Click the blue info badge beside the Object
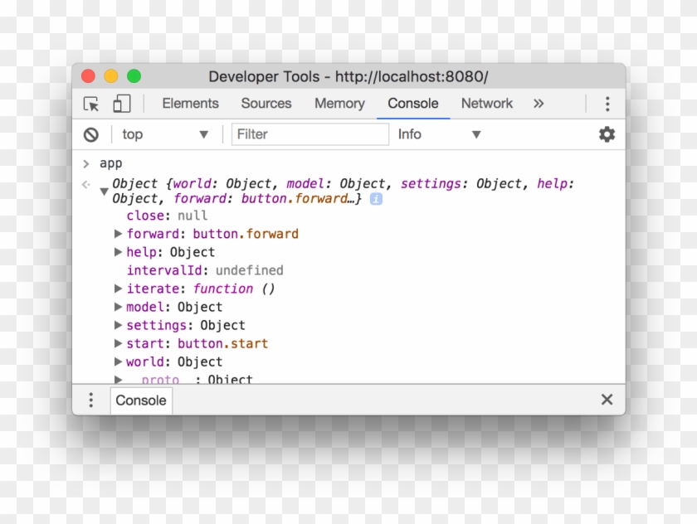This screenshot has width=697, height=524. point(375,198)
